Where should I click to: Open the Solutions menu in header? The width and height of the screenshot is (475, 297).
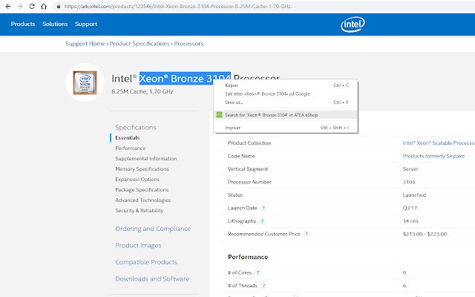[x=55, y=24]
